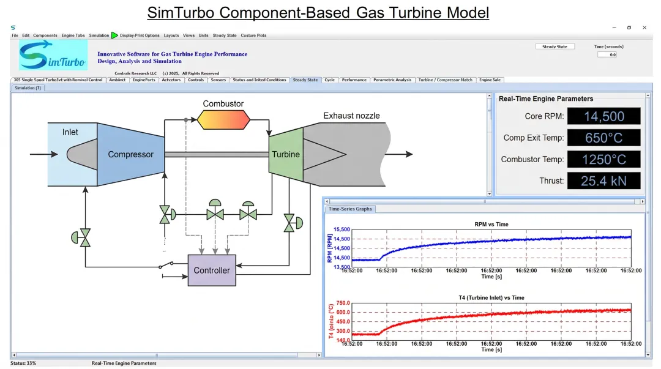Open the Display-Print Options menu

pyautogui.click(x=140, y=35)
